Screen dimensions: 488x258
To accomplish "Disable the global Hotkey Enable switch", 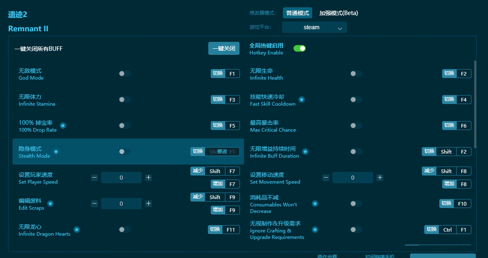I will [300, 48].
